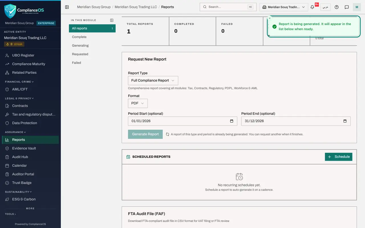Collapse the sidebar using top toggle icon
The image size is (365, 228).
pos(67,7)
